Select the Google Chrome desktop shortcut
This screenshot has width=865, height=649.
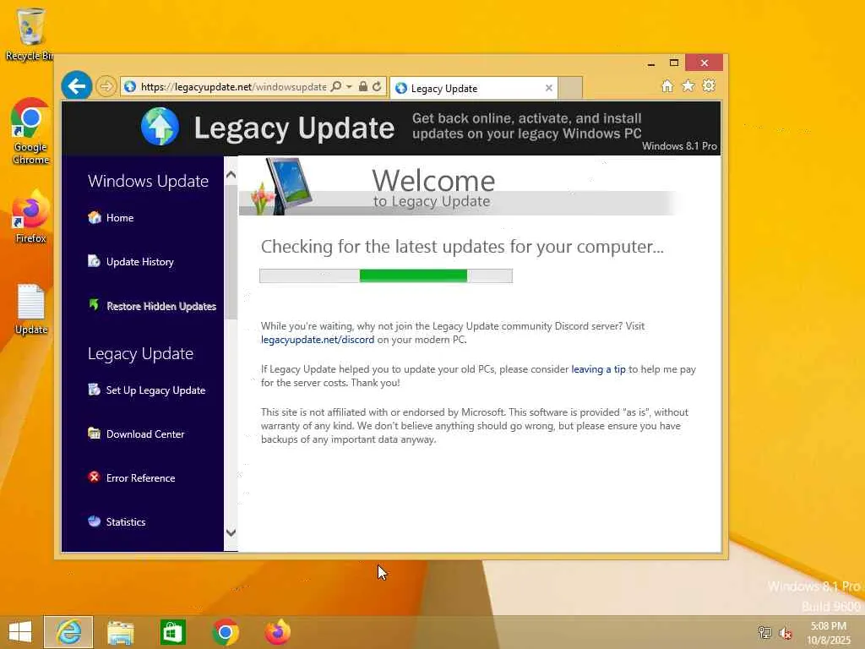point(31,131)
